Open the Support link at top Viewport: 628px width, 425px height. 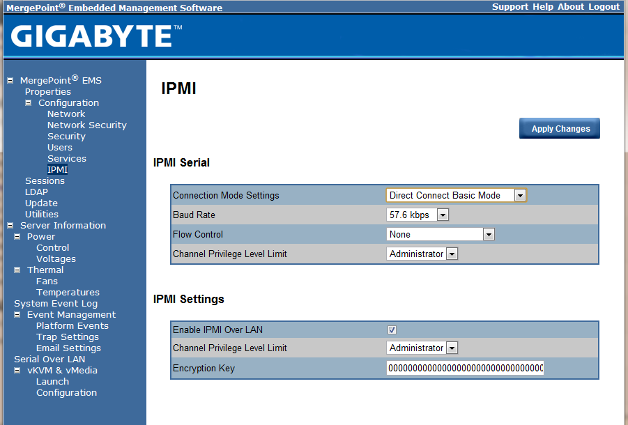click(510, 7)
